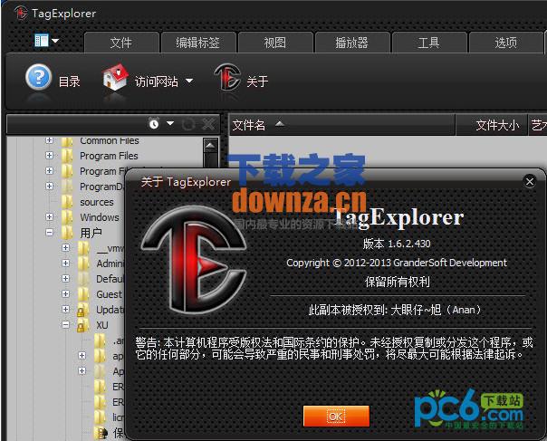Viewport: 547px width, 441px height.
Task: Select the 用户 folder icon
Action: pyautogui.click(x=67, y=233)
